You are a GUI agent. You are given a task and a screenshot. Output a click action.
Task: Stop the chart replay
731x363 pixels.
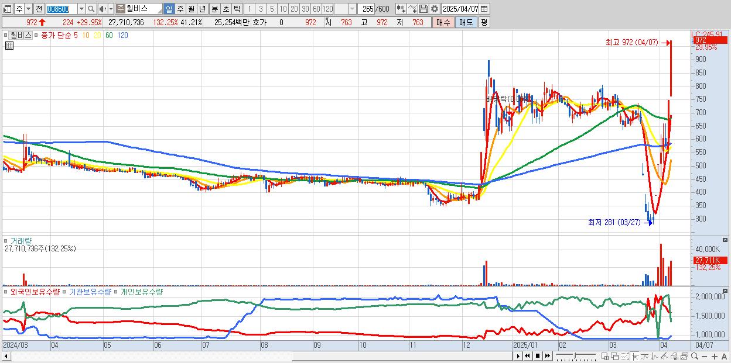538,356
